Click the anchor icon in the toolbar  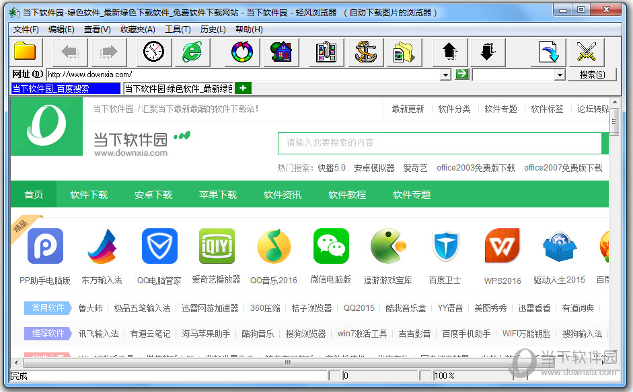(365, 52)
